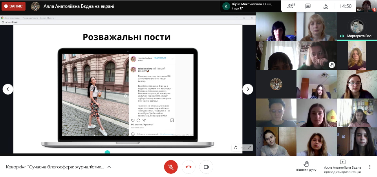Screen dimensions: 377x177
Task: Click the emoji smiley icon in comment box
Action: (133, 134)
